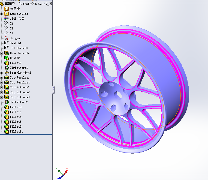Image resolution: width=208 pixels, height=180 pixels.
Task: Click the Cut-Revolve4 feature icon
Action: [7, 82]
